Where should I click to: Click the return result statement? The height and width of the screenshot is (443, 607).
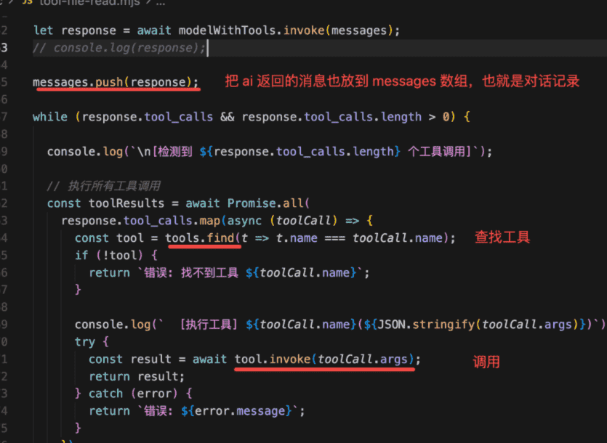point(137,376)
